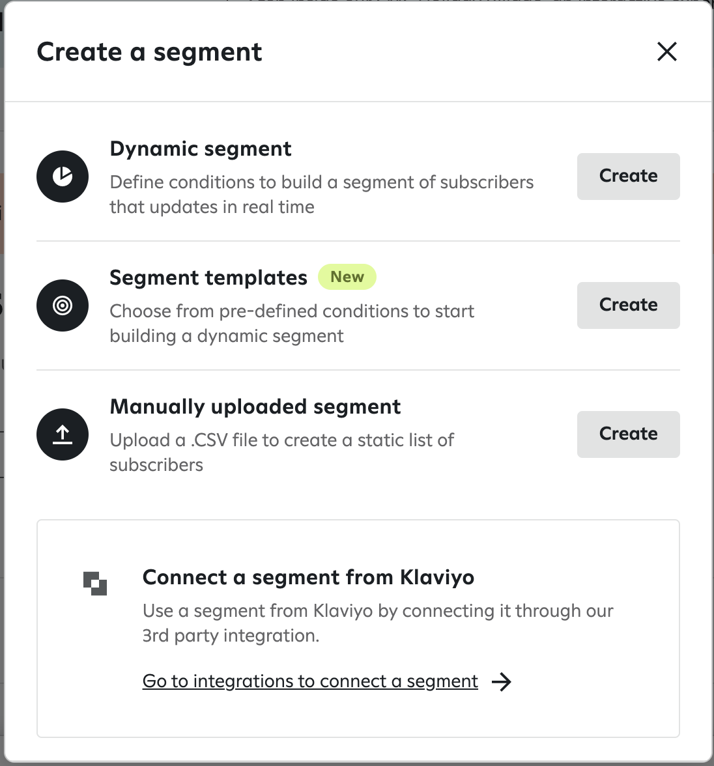The width and height of the screenshot is (714, 766).
Task: Click the green New badge
Action: pyautogui.click(x=347, y=277)
